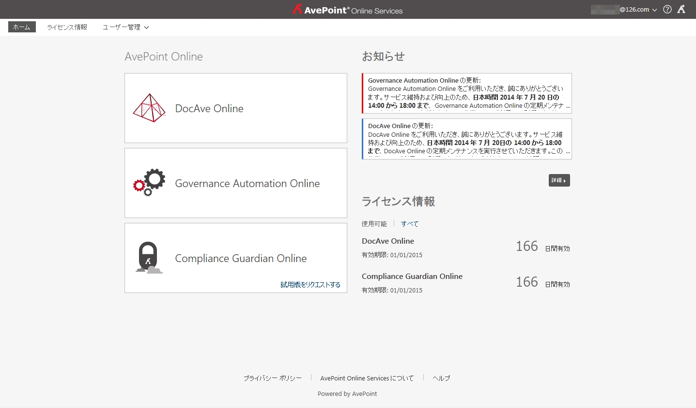
Task: Click the Compliance Guardian padlock icon
Action: pyautogui.click(x=149, y=258)
